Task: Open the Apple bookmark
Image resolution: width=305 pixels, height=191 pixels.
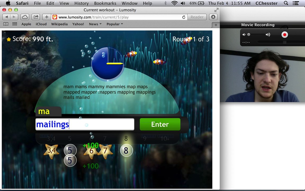Action: coord(26,24)
